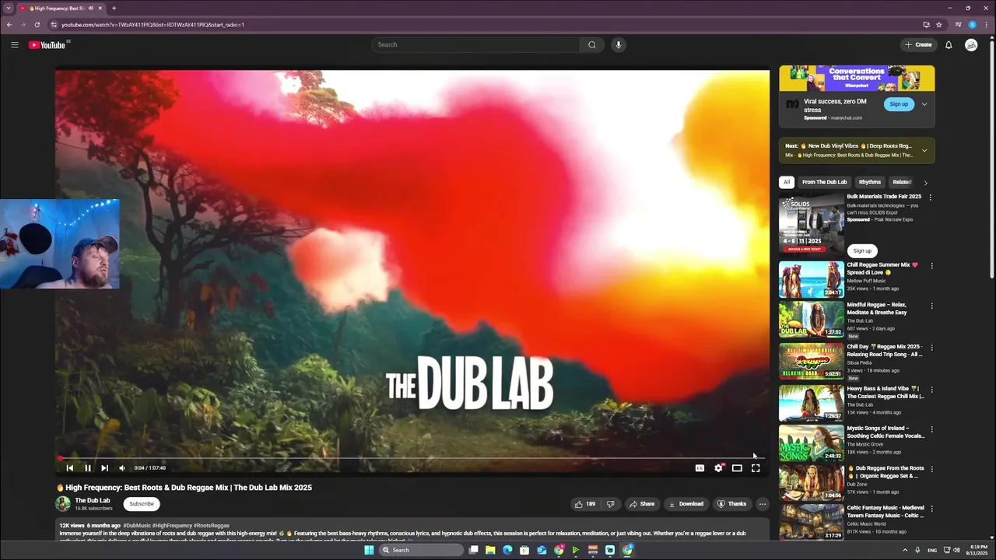The image size is (996, 560).
Task: Open the Chill Day Reggae Mix 2025 title
Action: [x=885, y=350]
